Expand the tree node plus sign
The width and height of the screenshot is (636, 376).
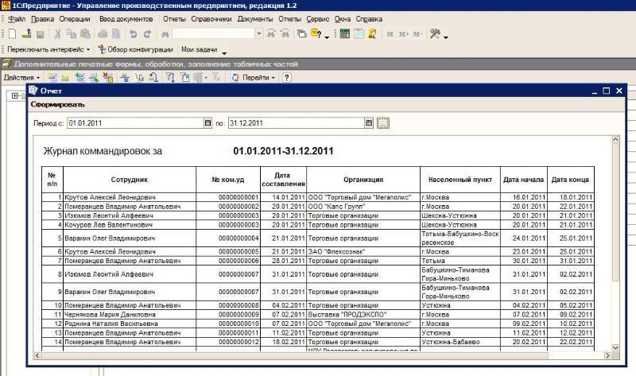(x=14, y=96)
